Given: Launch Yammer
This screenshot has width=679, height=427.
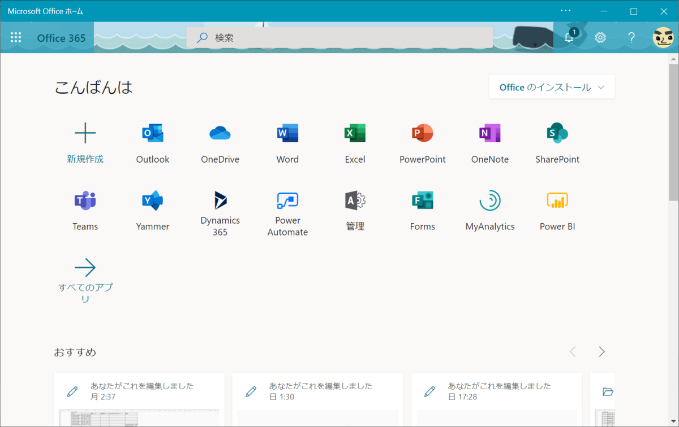Looking at the screenshot, I should [x=153, y=211].
